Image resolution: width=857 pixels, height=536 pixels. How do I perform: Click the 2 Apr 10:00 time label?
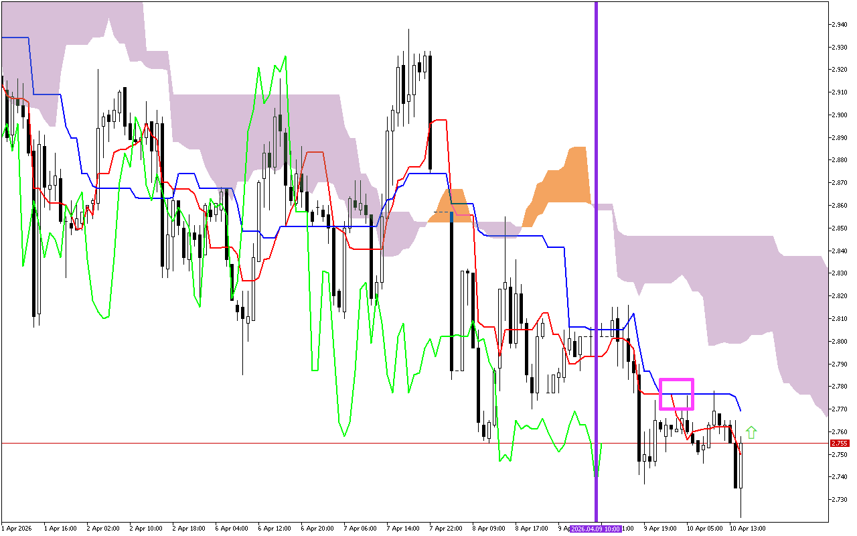146,528
